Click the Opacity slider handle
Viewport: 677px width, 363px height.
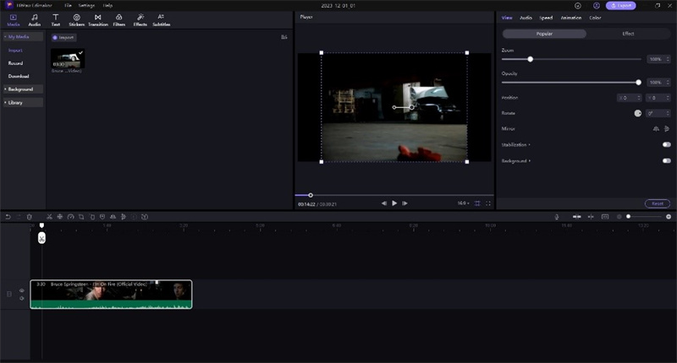639,82
